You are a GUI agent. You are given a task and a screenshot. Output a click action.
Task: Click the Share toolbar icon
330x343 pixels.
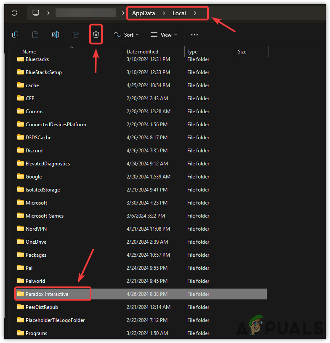[76, 35]
